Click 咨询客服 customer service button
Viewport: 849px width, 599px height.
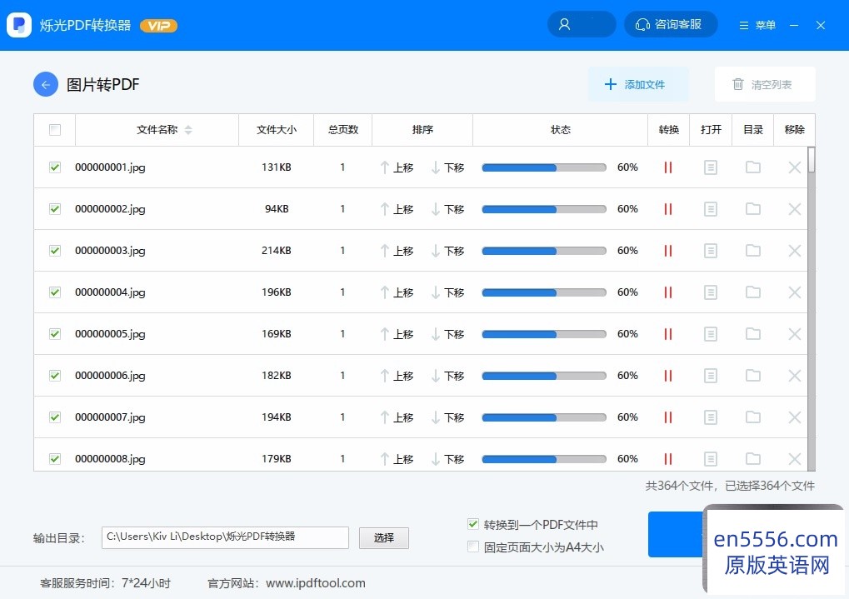[x=670, y=25]
